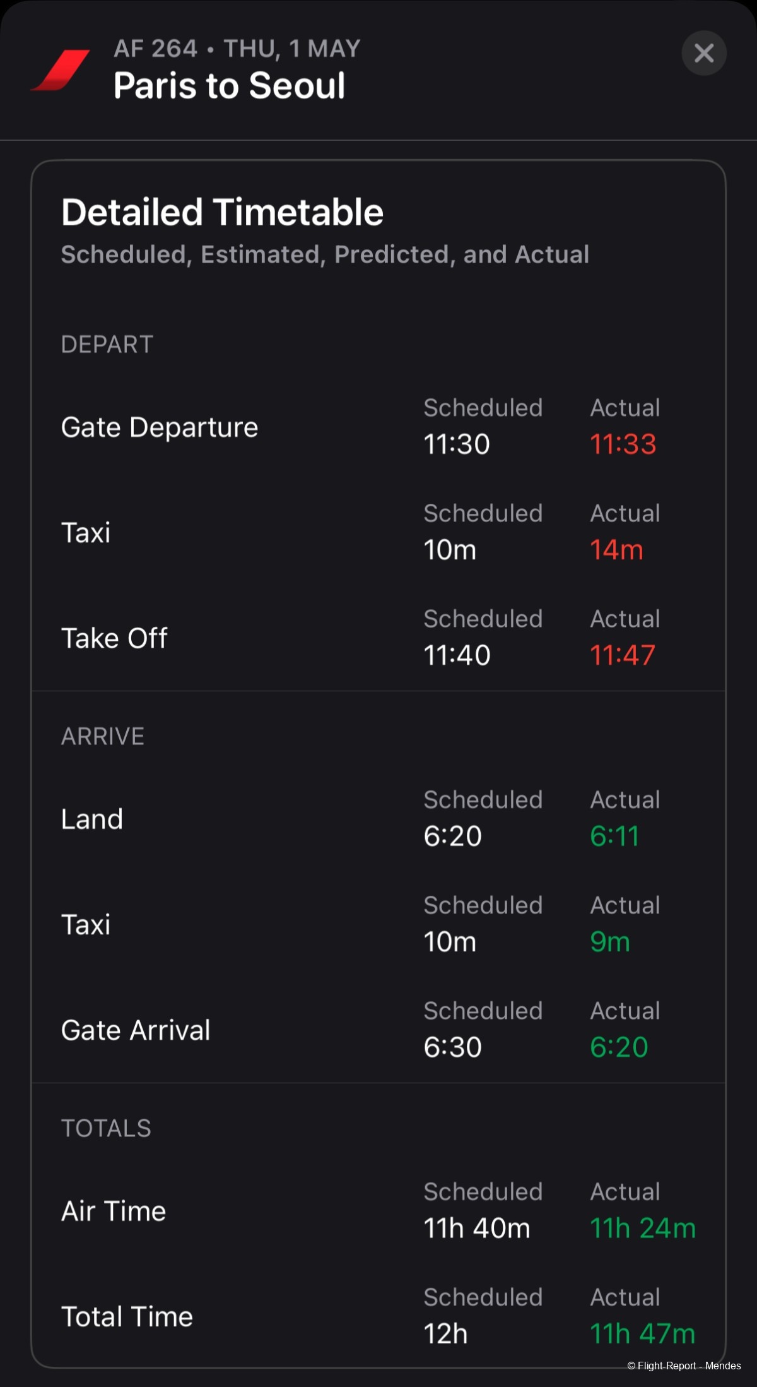Tap actual gate arrival time 6:20
This screenshot has height=1387, width=757.
(x=618, y=1047)
